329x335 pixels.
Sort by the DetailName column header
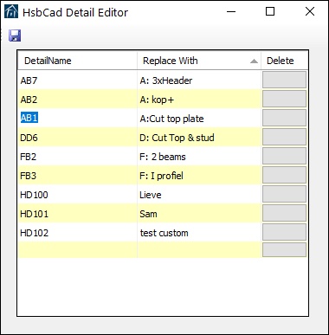(77, 61)
